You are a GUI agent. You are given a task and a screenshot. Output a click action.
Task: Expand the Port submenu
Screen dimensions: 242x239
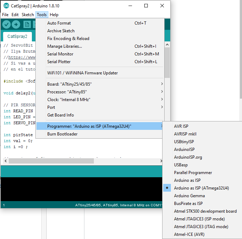[x=100, y=107]
